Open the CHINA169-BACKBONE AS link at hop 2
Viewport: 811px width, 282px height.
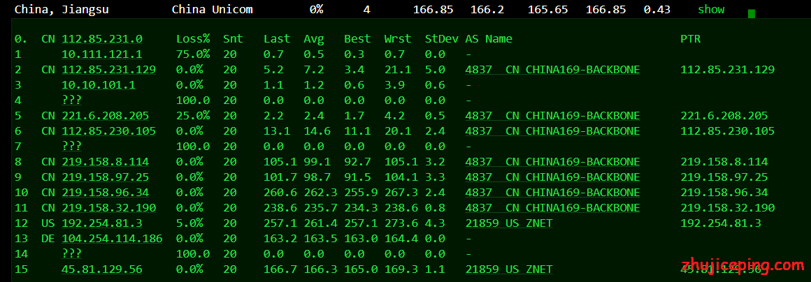[552, 70]
